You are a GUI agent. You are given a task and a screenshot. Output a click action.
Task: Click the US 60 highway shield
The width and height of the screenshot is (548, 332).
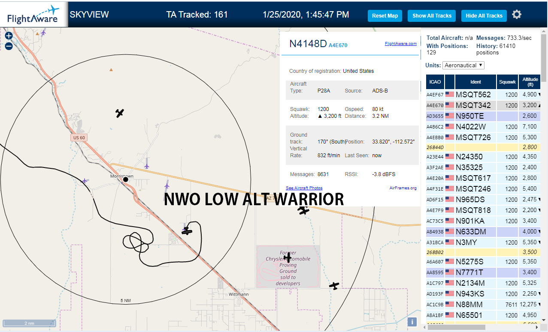[79, 138]
